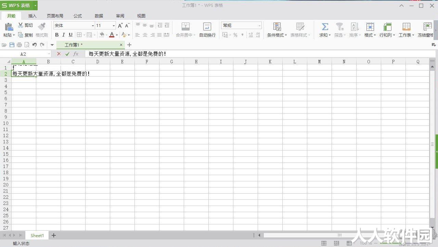
Task: Click the comma thousands separator icon
Action: (x=243, y=35)
